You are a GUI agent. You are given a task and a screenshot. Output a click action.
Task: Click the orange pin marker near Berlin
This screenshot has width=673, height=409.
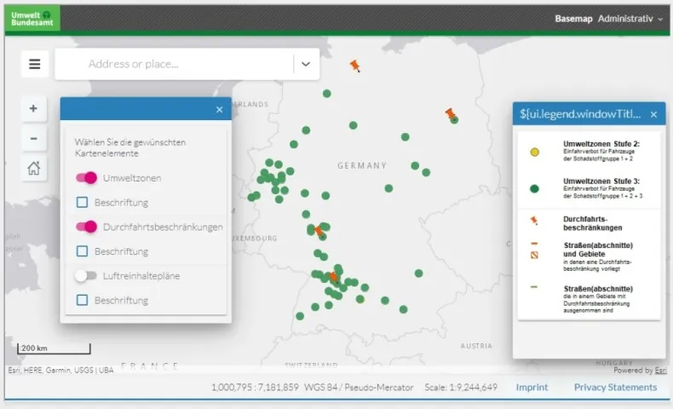450,113
